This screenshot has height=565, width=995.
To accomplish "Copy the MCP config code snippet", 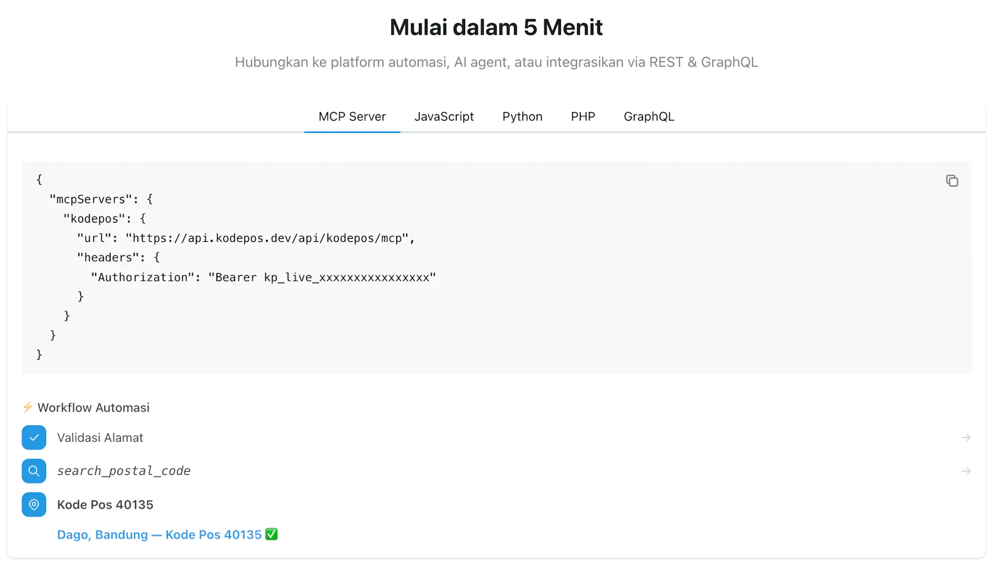I will coord(951,181).
